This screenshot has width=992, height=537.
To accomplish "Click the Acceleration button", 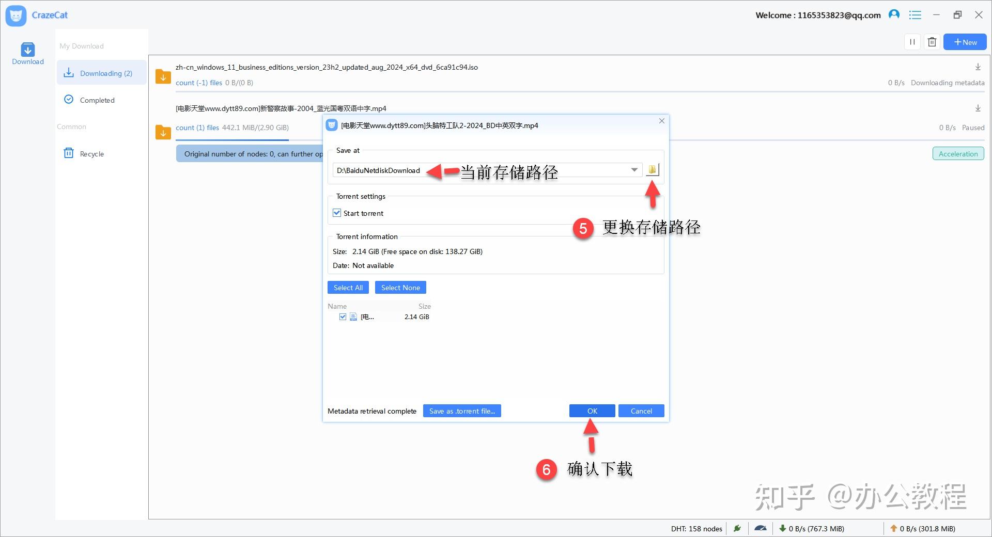I will pyautogui.click(x=958, y=154).
